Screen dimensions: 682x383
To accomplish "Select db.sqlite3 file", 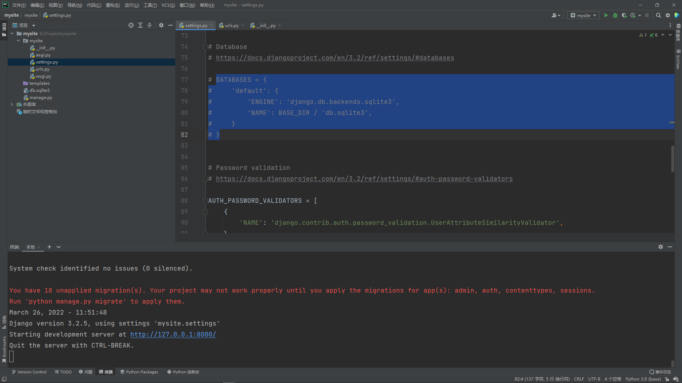I will (37, 90).
